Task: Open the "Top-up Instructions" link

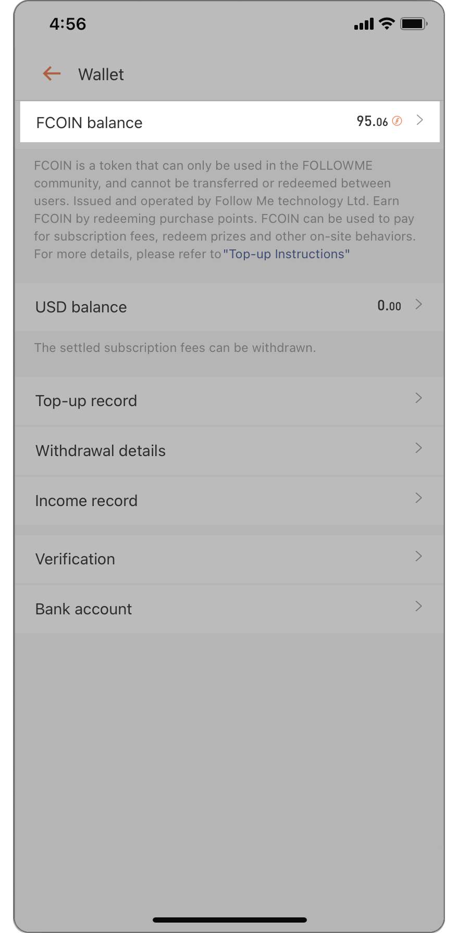Action: (x=287, y=254)
